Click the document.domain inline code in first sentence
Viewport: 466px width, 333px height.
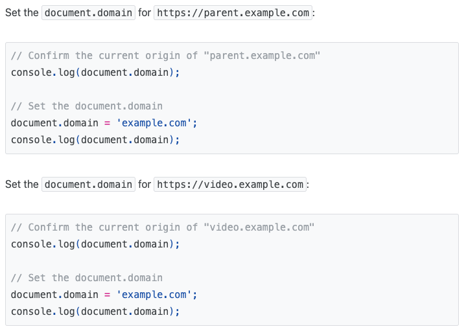pyautogui.click(x=88, y=13)
